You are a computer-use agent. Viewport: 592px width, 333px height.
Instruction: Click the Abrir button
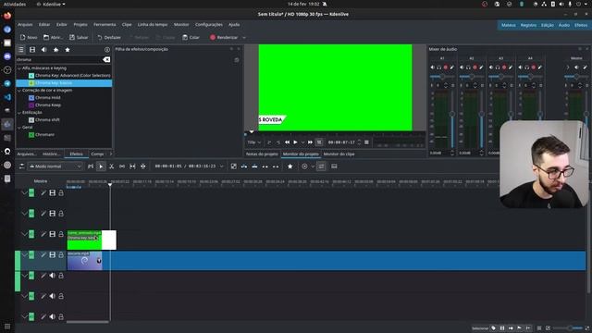tap(53, 37)
